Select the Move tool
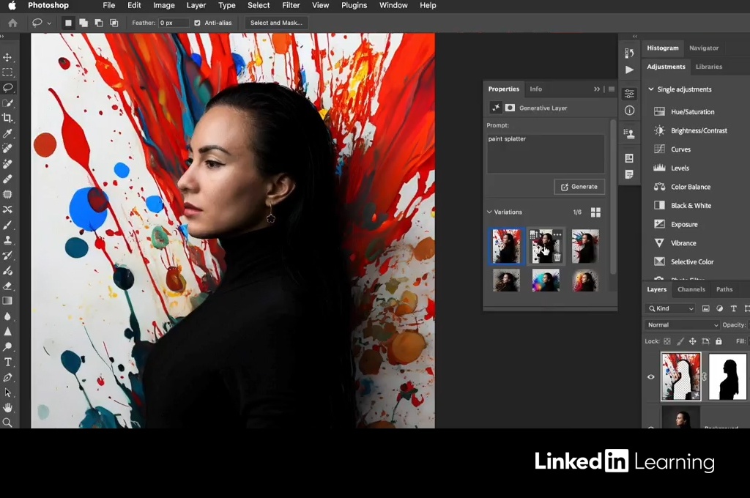 click(x=8, y=57)
